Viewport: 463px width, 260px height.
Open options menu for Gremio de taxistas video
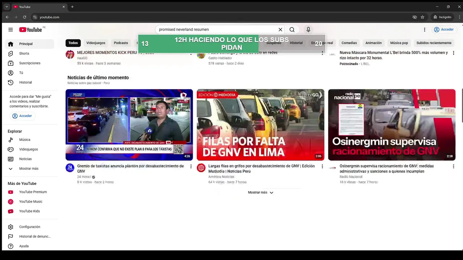pyautogui.click(x=191, y=166)
